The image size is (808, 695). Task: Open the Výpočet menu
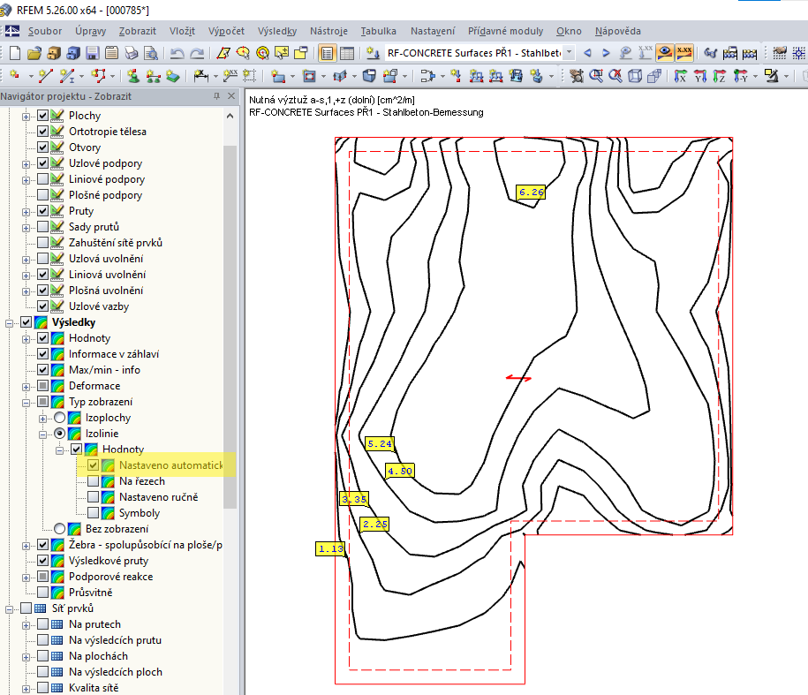coord(224,30)
